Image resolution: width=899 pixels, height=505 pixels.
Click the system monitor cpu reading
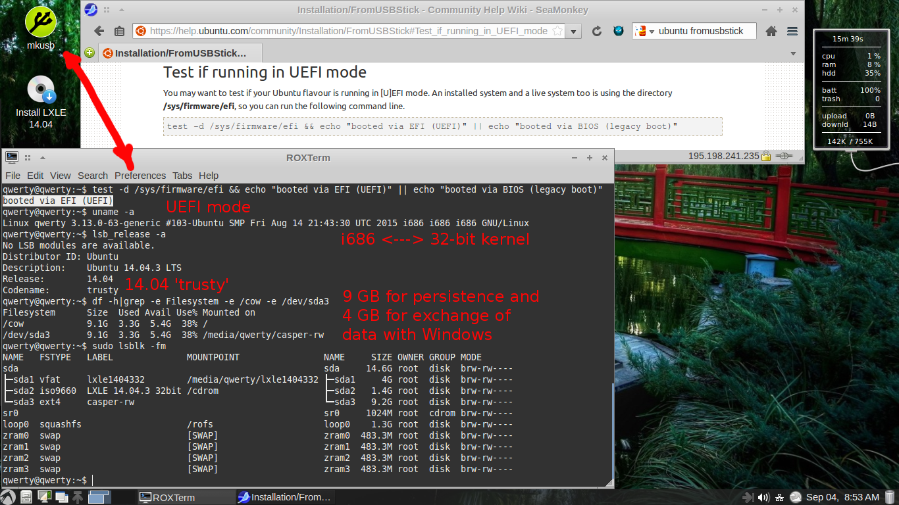tap(851, 56)
